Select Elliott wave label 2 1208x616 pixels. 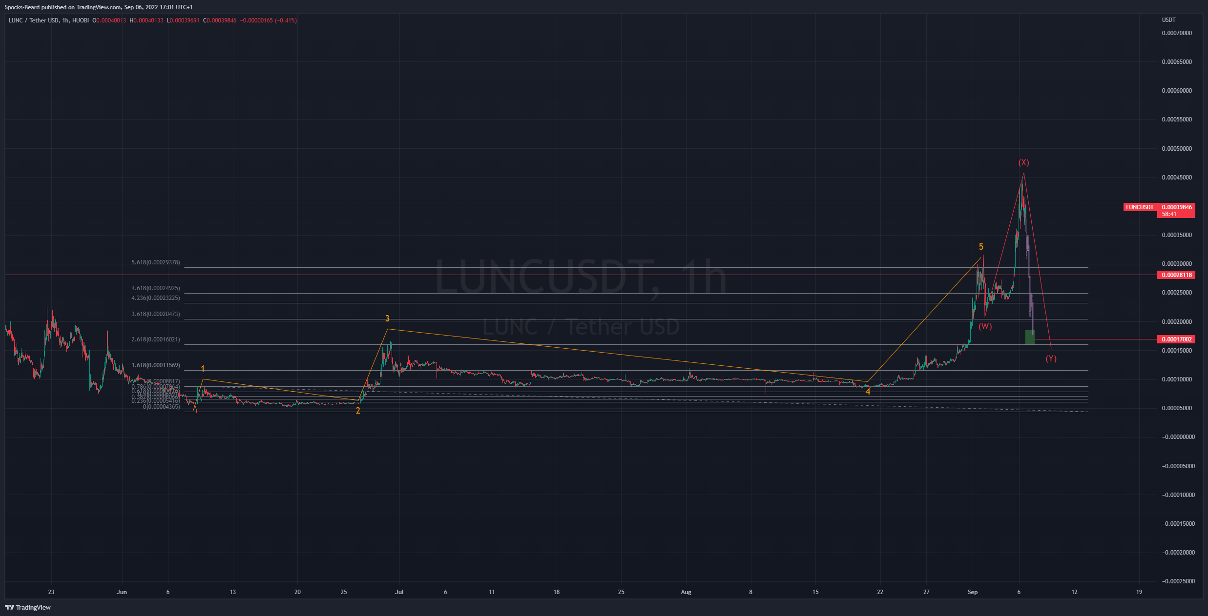(358, 411)
